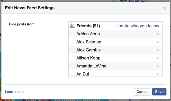
Task: Close the Edit News Feed Settings dialog
Action: click(x=165, y=8)
